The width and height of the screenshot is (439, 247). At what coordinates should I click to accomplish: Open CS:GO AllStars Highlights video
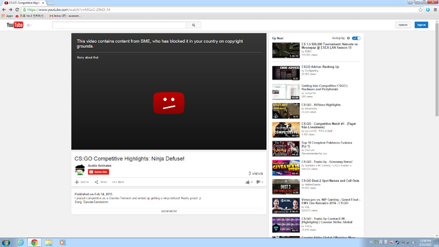[321, 105]
